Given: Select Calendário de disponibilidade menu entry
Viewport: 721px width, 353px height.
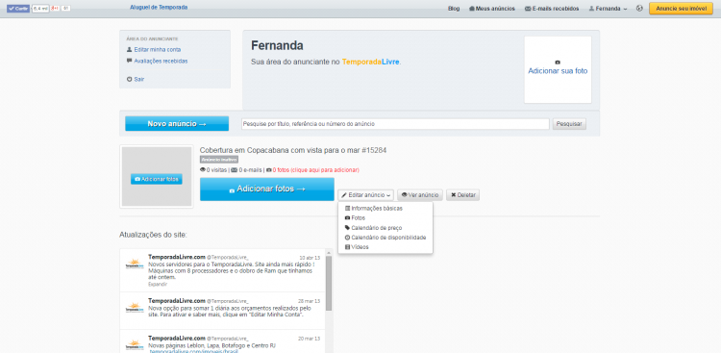Looking at the screenshot, I should coord(385,238).
